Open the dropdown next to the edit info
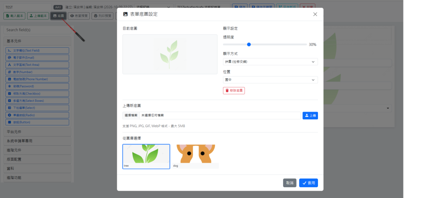Image resolution: width=440 pixels, height=198 pixels. (x=154, y=7)
